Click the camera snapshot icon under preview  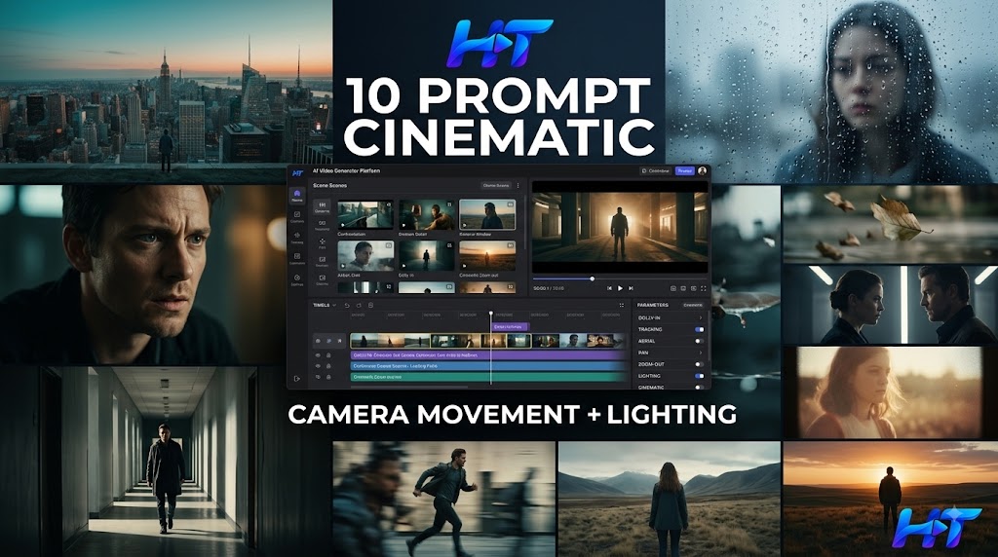672,288
